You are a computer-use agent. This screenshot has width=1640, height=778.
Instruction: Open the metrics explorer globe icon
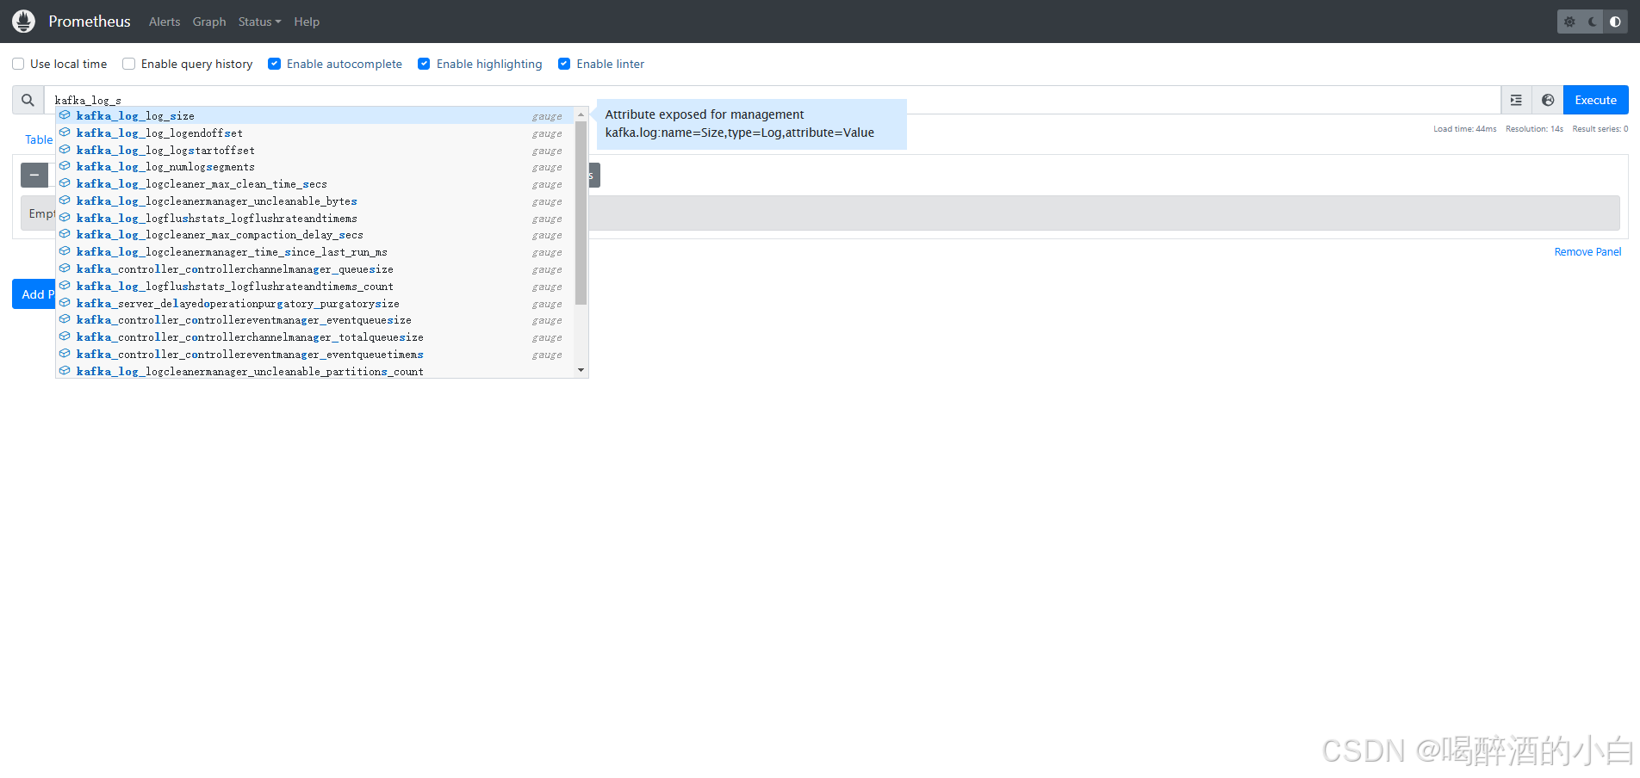pyautogui.click(x=1548, y=100)
